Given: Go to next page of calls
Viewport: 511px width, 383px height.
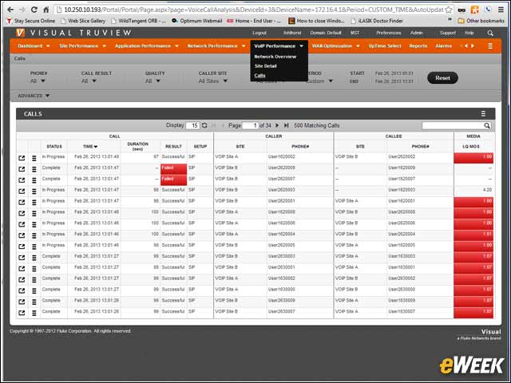Looking at the screenshot, I should pyautogui.click(x=277, y=125).
